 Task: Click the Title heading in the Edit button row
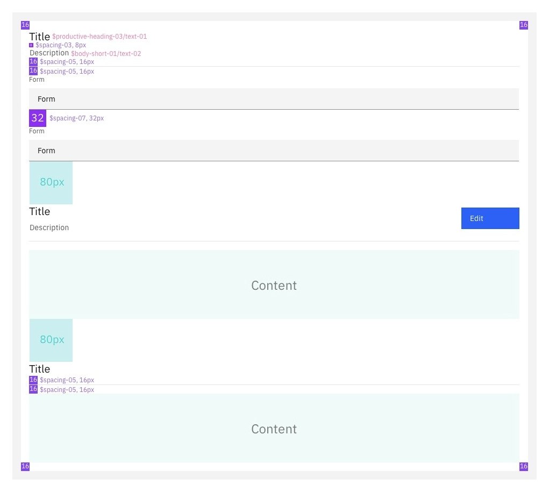click(40, 211)
